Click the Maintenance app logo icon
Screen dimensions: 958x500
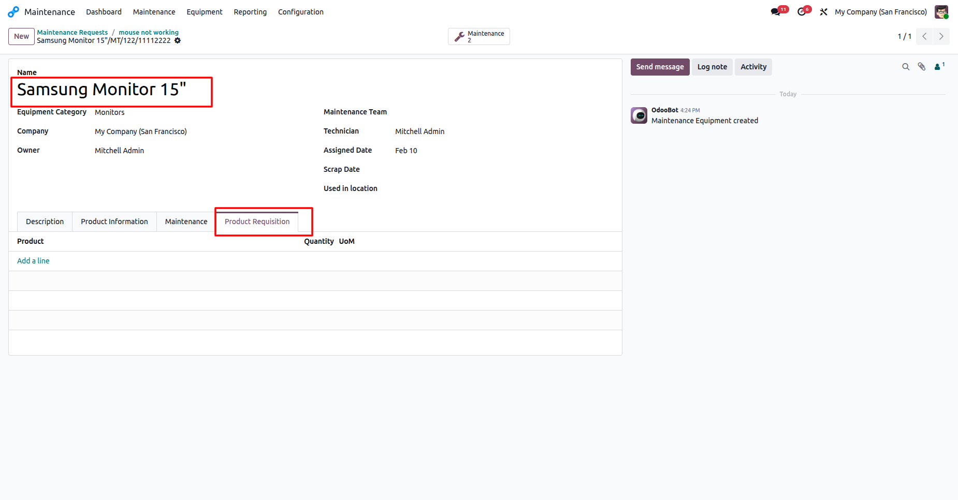tap(13, 11)
